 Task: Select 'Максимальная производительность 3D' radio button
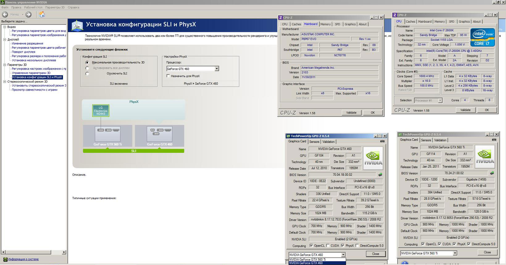87,63
